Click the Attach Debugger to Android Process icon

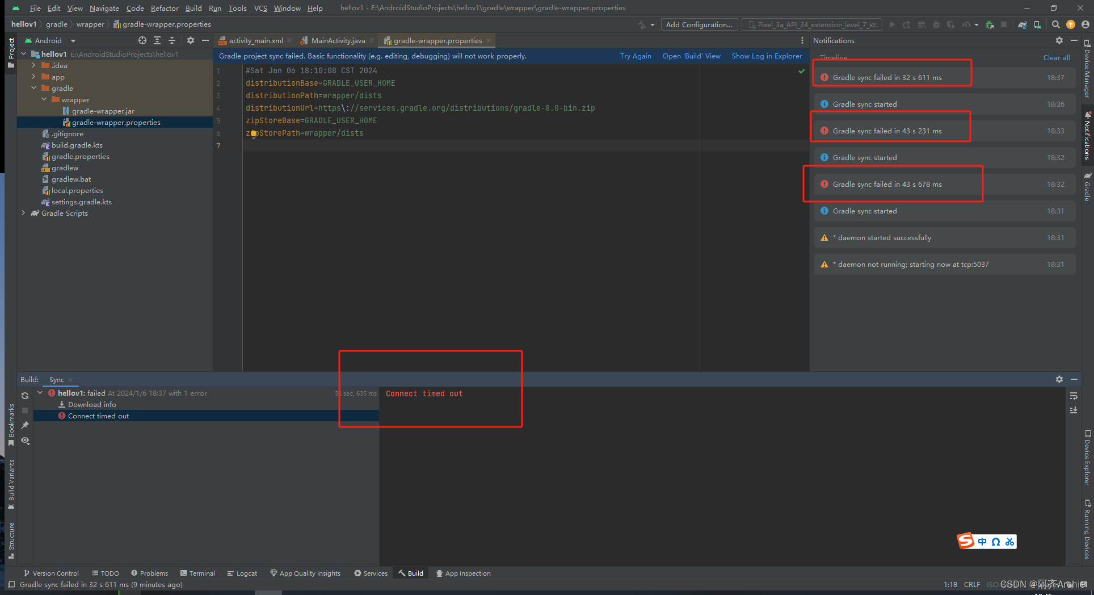[x=990, y=24]
